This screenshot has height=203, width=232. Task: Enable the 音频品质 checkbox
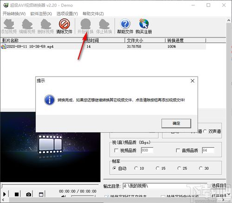178,150
